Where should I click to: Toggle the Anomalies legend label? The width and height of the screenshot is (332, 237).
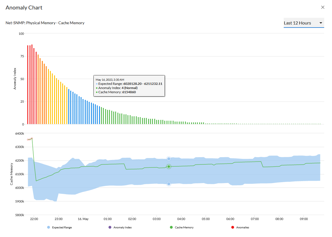tap(242, 228)
